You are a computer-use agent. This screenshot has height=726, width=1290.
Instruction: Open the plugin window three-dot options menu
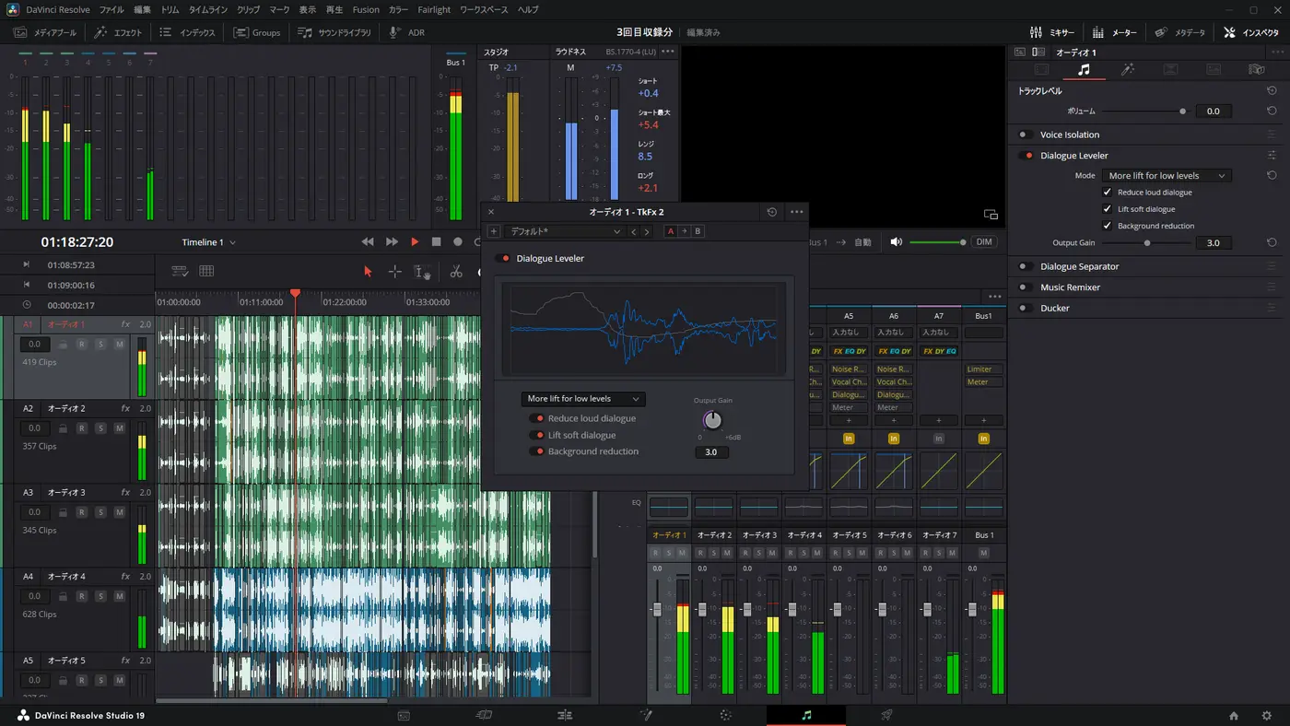tap(797, 212)
